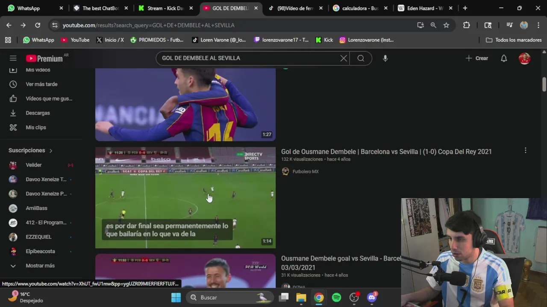Open the zoom magnifier in address bar

click(433, 25)
